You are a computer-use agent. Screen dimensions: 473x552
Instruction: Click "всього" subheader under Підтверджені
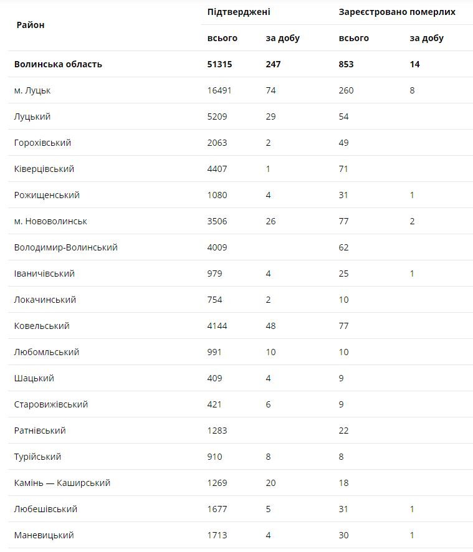[x=222, y=38]
